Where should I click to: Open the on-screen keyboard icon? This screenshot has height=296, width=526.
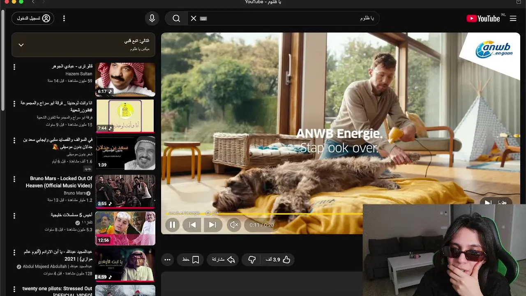tap(203, 18)
